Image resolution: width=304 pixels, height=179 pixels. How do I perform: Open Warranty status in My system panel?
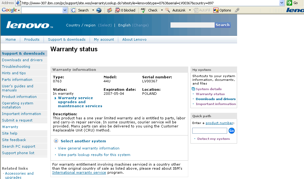(210, 94)
